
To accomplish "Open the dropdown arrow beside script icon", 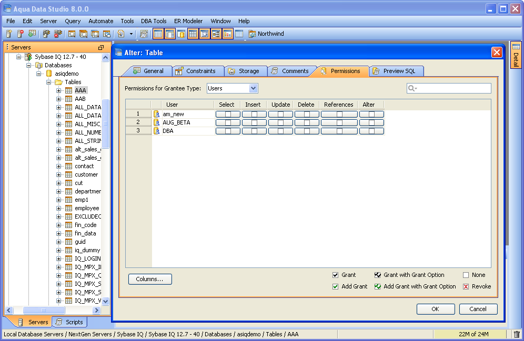I will [131, 34].
